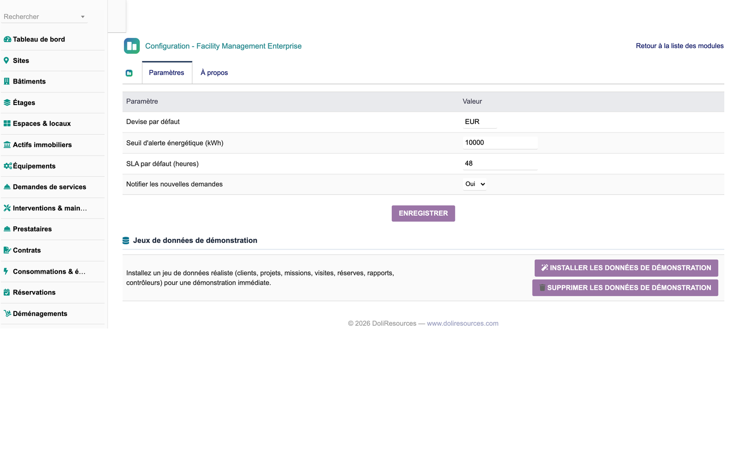Click the Jeux de données de démonstration heading
740x458 pixels.
tap(195, 241)
